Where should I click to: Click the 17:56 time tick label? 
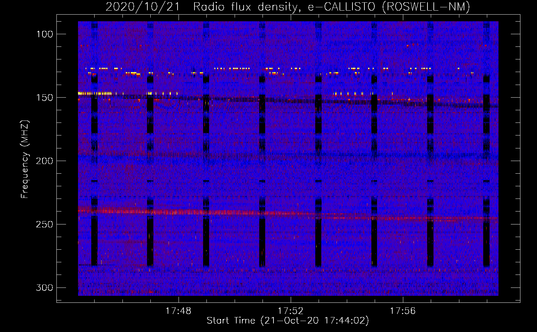point(403,311)
